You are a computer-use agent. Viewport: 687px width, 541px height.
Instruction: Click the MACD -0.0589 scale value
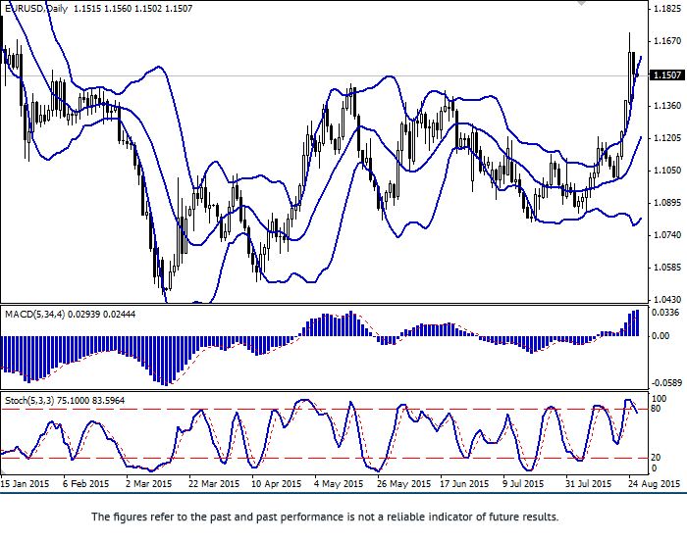tap(666, 383)
